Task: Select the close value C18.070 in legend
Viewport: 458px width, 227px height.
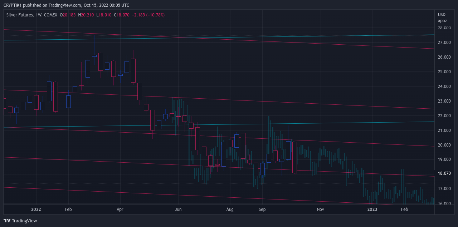Action: pos(122,15)
